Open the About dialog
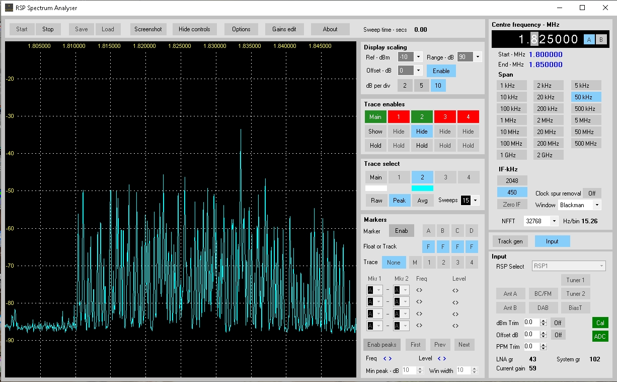617x382 pixels. (x=330, y=29)
